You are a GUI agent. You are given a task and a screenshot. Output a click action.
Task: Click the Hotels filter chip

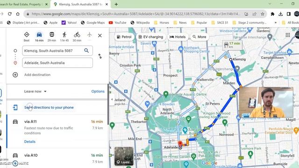pyautogui.click(x=178, y=37)
